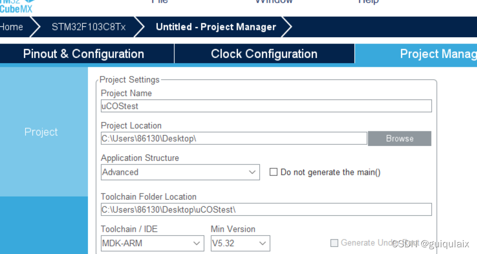Viewport: 477px width, 254px height.
Task: Click the Toolchain / IDE label
Action: tap(129, 229)
